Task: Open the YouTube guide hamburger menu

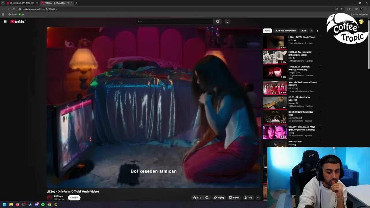Action: [x=5, y=21]
